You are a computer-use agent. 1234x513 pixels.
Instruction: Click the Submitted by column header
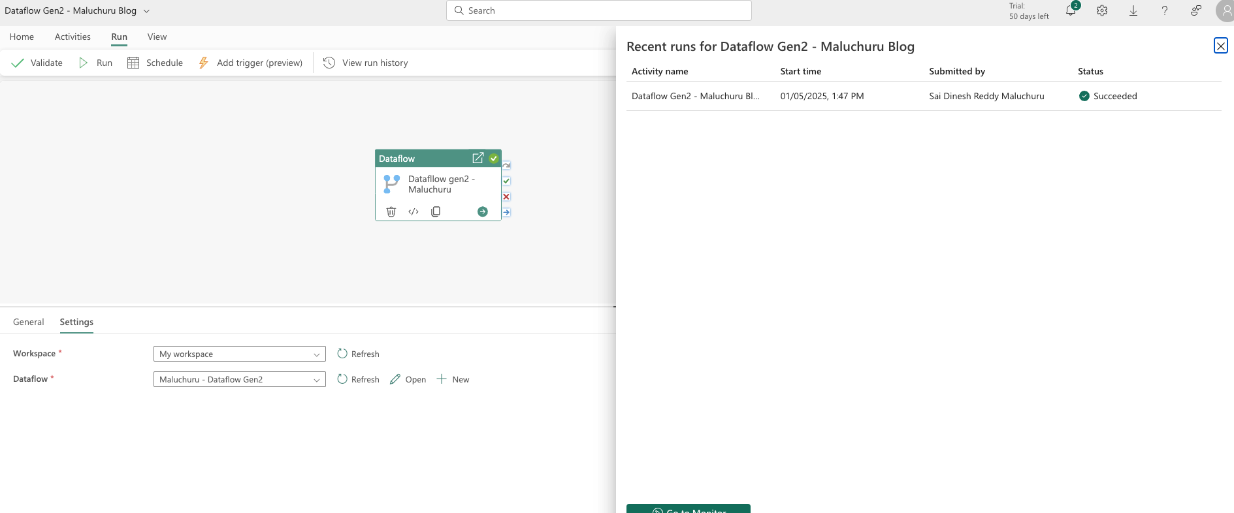point(957,71)
